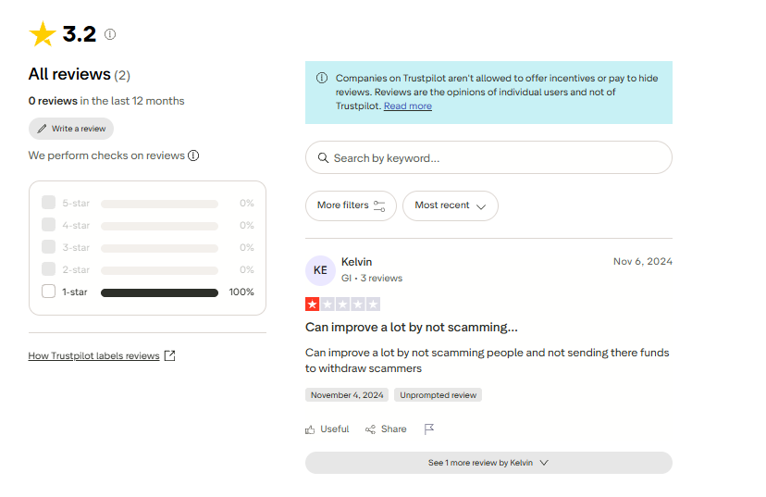The image size is (766, 497).
Task: Expand 'See 1 more review by Kelvin'
Action: click(488, 463)
